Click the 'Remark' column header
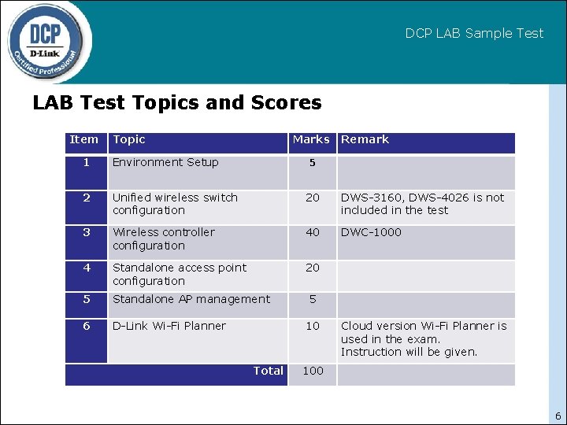 [x=426, y=143]
